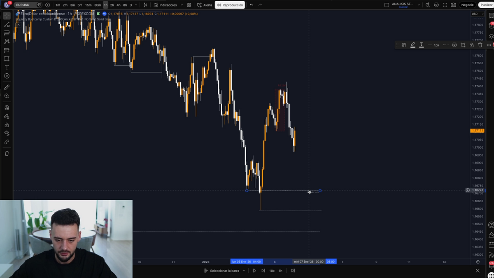Switch to the 1m timeframe

point(58,5)
